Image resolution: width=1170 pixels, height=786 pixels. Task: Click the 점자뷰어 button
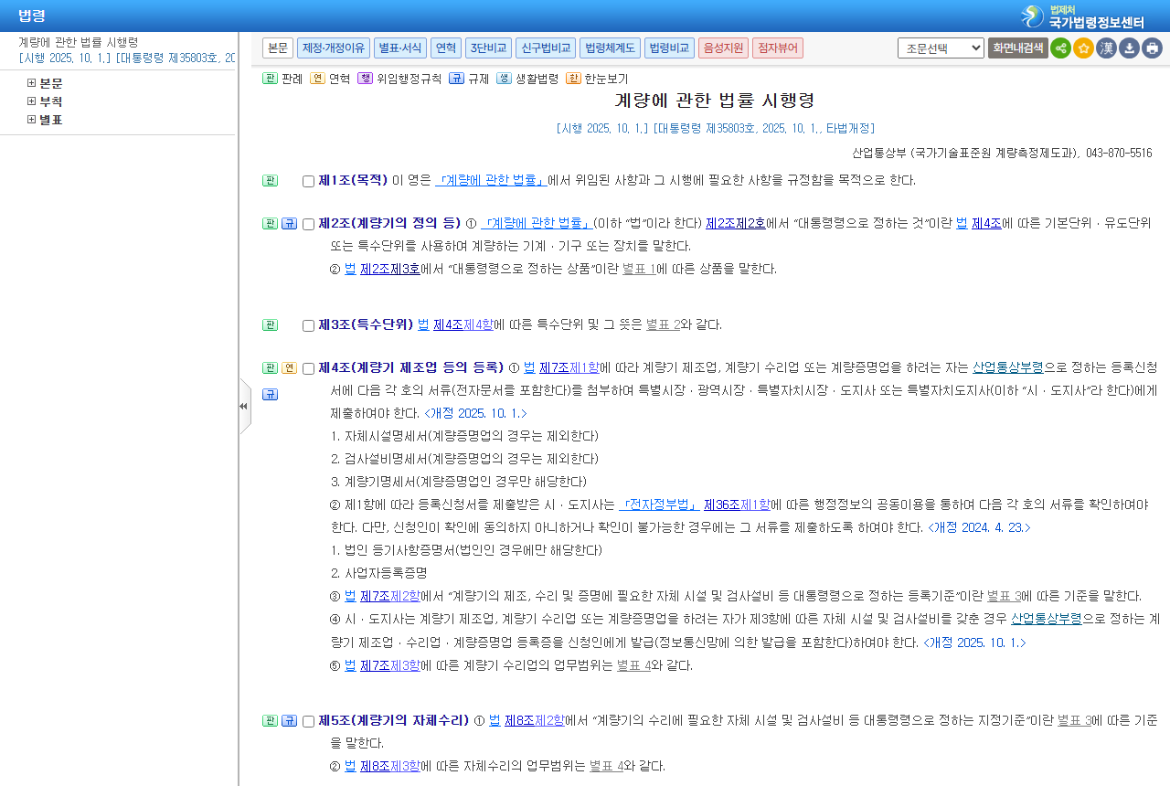click(778, 48)
